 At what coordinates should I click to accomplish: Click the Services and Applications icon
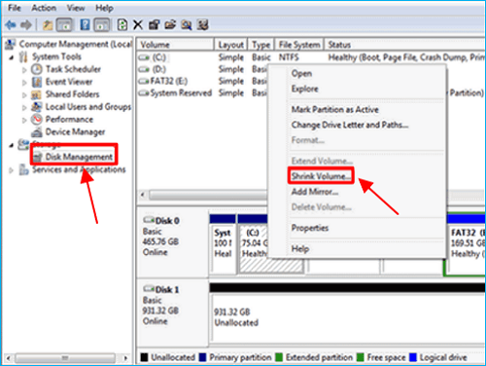(23, 169)
